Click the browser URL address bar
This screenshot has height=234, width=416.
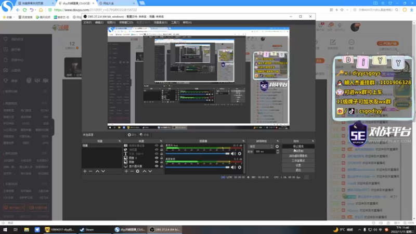pyautogui.click(x=186, y=10)
